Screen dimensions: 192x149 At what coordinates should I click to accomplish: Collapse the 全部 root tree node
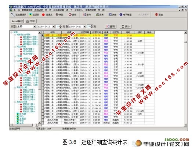(11, 33)
